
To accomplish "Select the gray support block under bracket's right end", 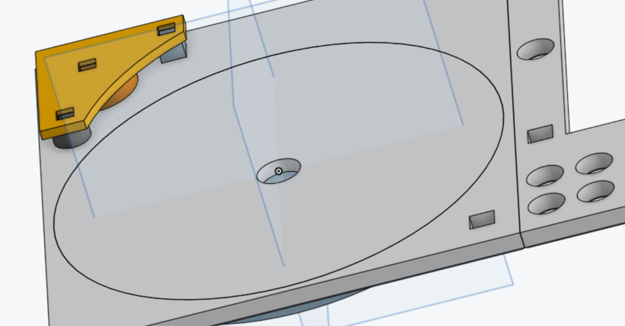I will coord(173,54).
